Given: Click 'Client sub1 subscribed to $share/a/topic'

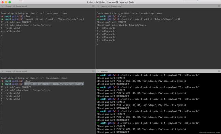Looking at the screenshot, I should click(x=26, y=25).
